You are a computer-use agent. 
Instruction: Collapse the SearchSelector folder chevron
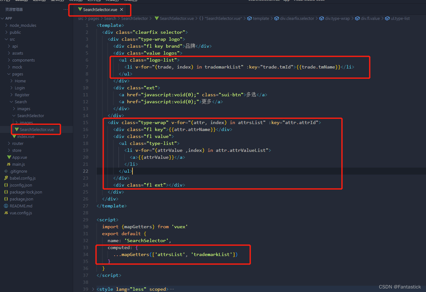[x=14, y=116]
